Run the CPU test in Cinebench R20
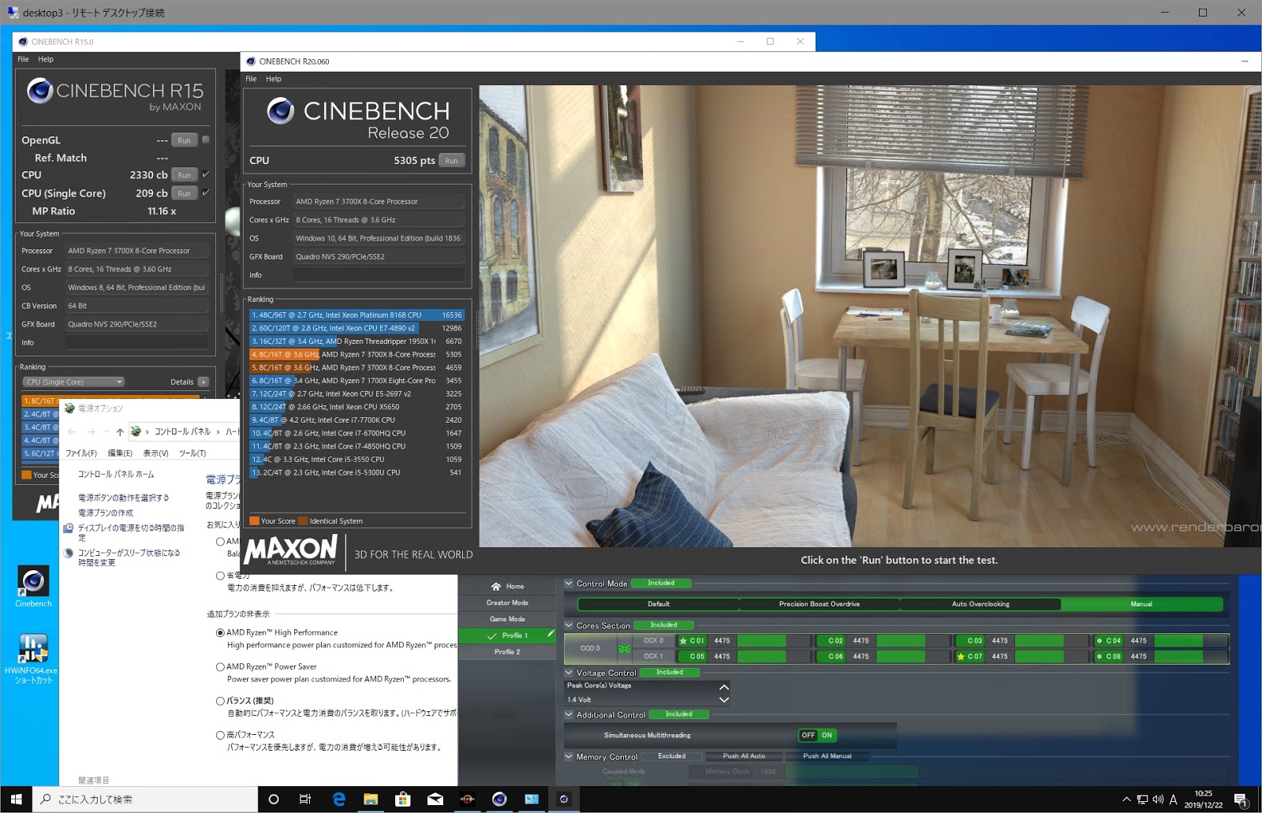The width and height of the screenshot is (1262, 813). pos(451,160)
